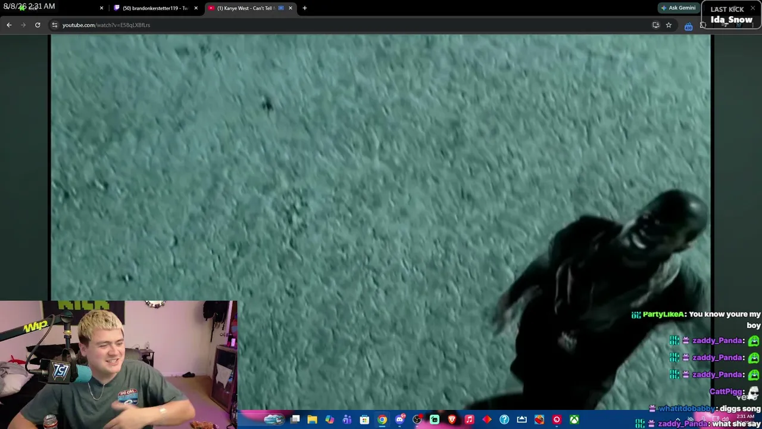Open the Kick app in the taskbar
The height and width of the screenshot is (429, 762).
435,420
